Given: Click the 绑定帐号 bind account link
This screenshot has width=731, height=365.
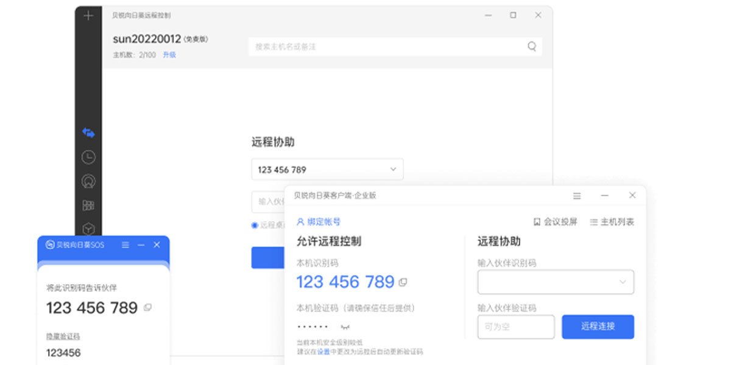Looking at the screenshot, I should (319, 222).
